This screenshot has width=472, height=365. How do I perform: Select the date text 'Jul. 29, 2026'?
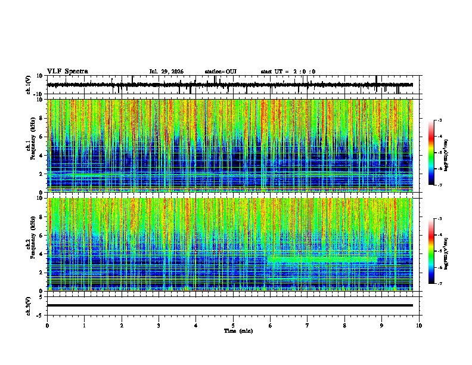[x=166, y=72]
